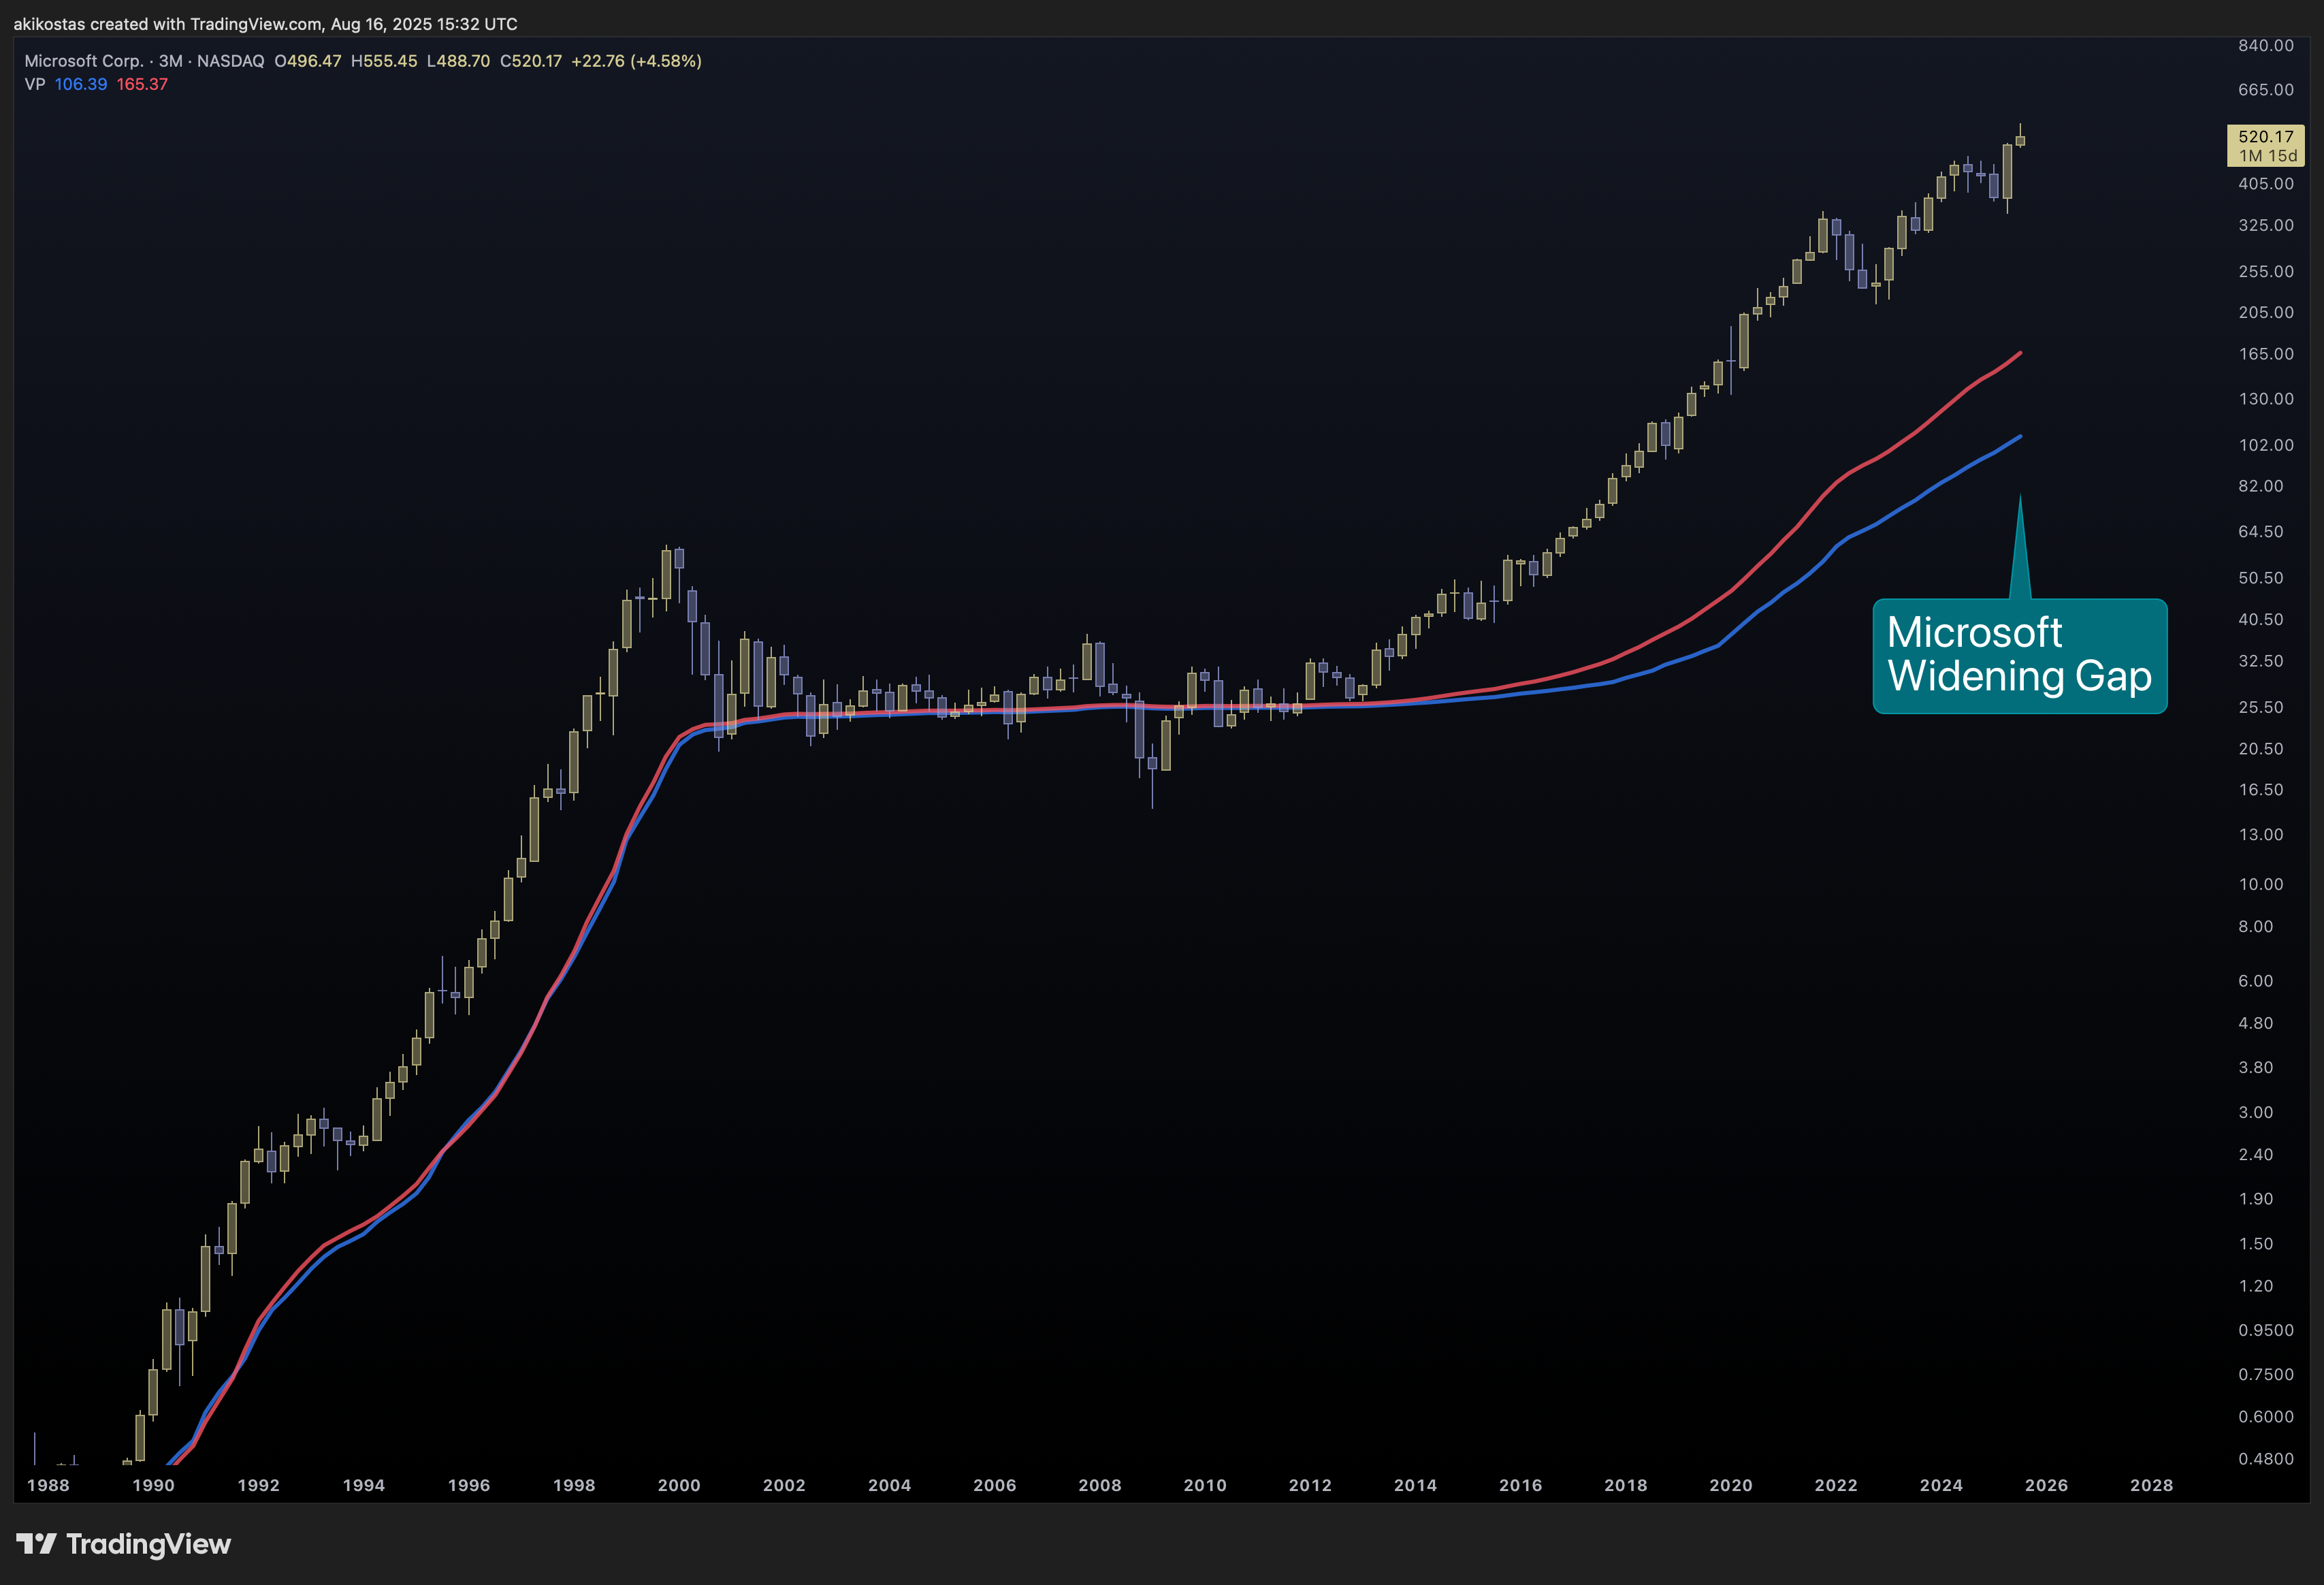Viewport: 2324px width, 1585px height.
Task: Click the 64.50 price axis label
Action: pos(2261,532)
